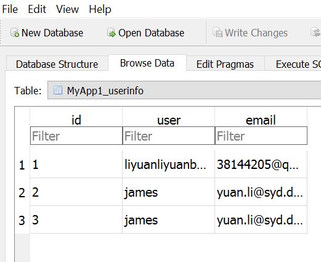Sort by the user column header
The image size is (321, 262).
click(x=169, y=120)
